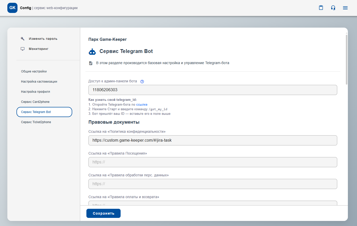The image size is (357, 226).
Task: Click the Правила Посещения URL field
Action: coord(213,162)
